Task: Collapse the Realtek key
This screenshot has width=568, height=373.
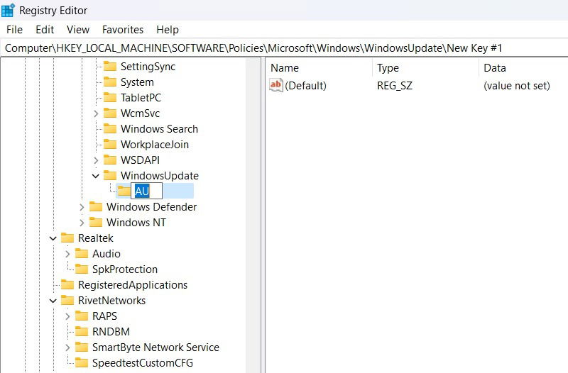Action: [53, 238]
